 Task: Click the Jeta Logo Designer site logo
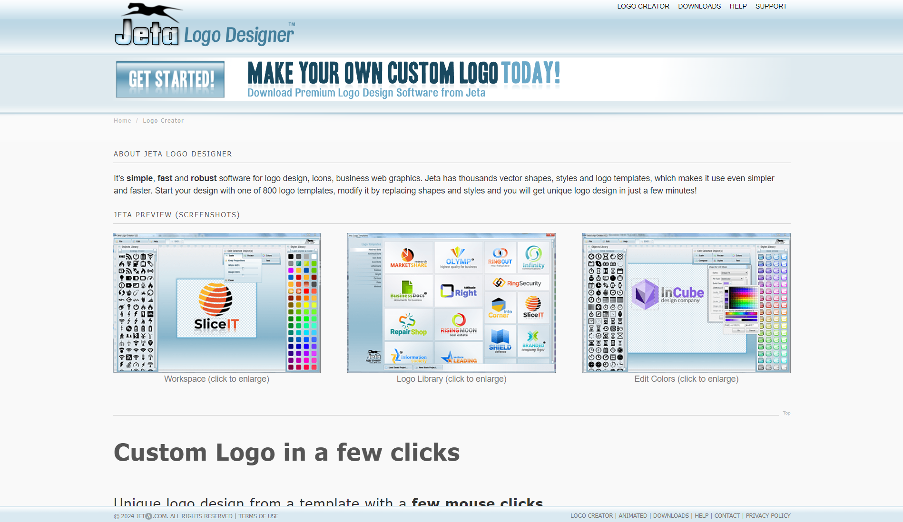click(205, 25)
